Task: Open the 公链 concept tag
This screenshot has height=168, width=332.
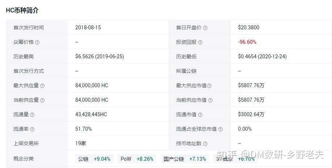Action: 94,159
